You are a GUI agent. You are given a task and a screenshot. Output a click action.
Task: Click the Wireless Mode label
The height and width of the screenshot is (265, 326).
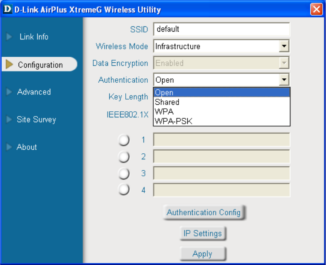click(x=122, y=46)
